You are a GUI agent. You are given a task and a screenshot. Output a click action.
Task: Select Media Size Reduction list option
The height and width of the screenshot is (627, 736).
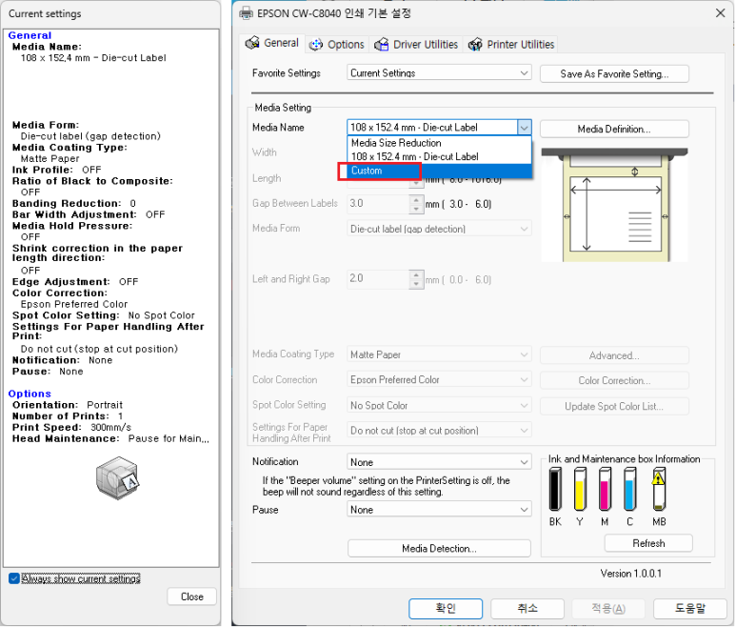point(439,143)
